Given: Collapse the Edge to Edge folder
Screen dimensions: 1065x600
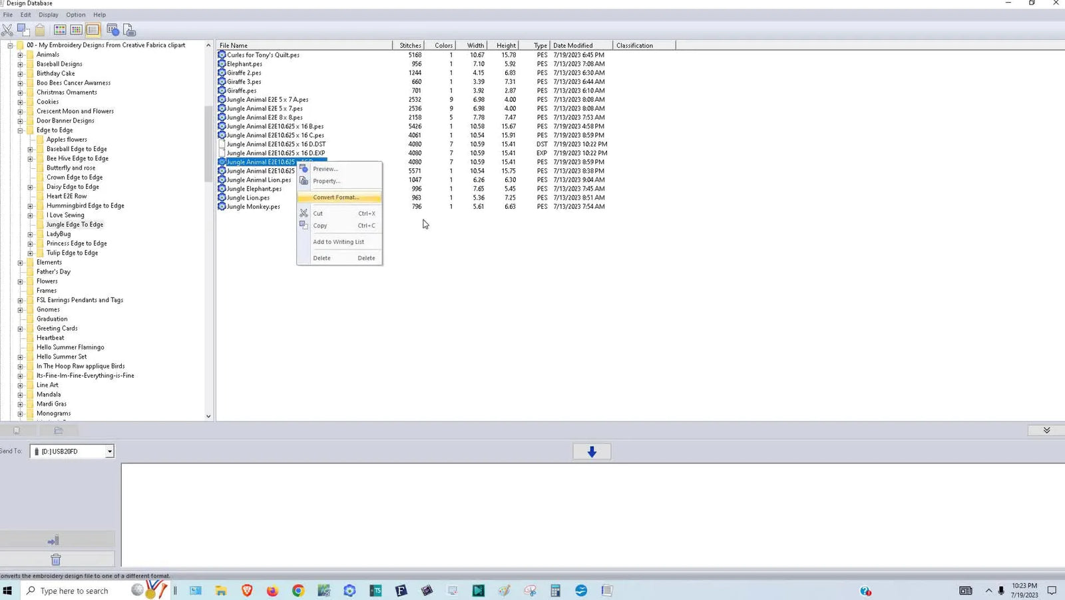Looking at the screenshot, I should tap(19, 130).
